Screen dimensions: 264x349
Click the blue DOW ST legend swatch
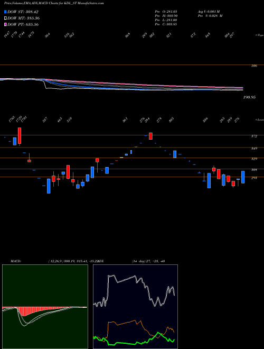pos(5,12)
